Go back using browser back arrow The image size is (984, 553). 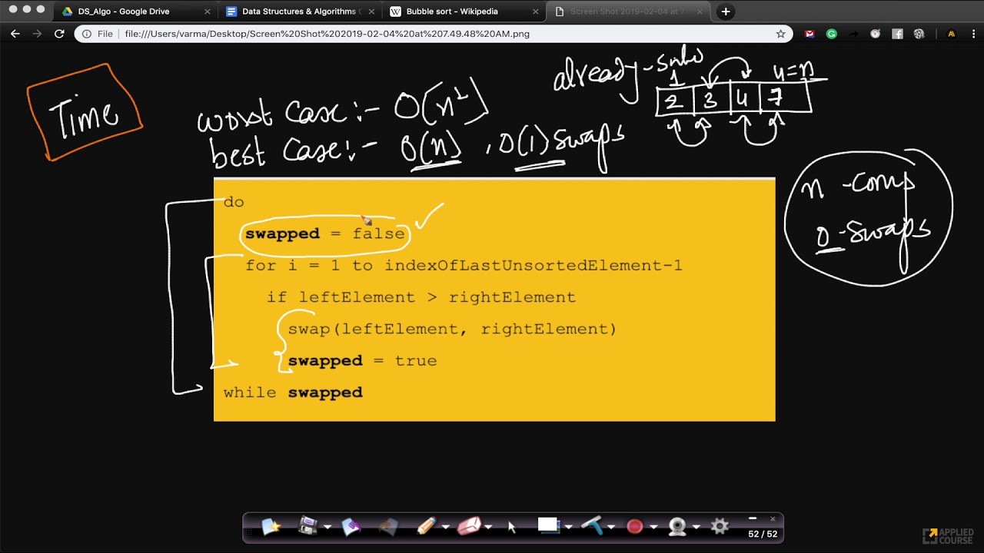(15, 34)
